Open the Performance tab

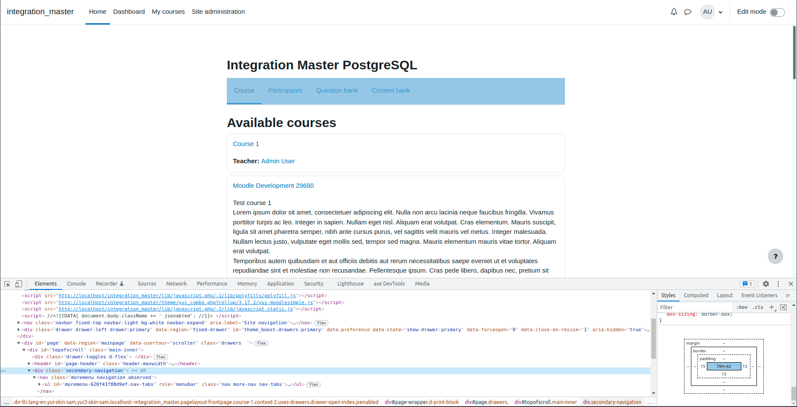(212, 284)
